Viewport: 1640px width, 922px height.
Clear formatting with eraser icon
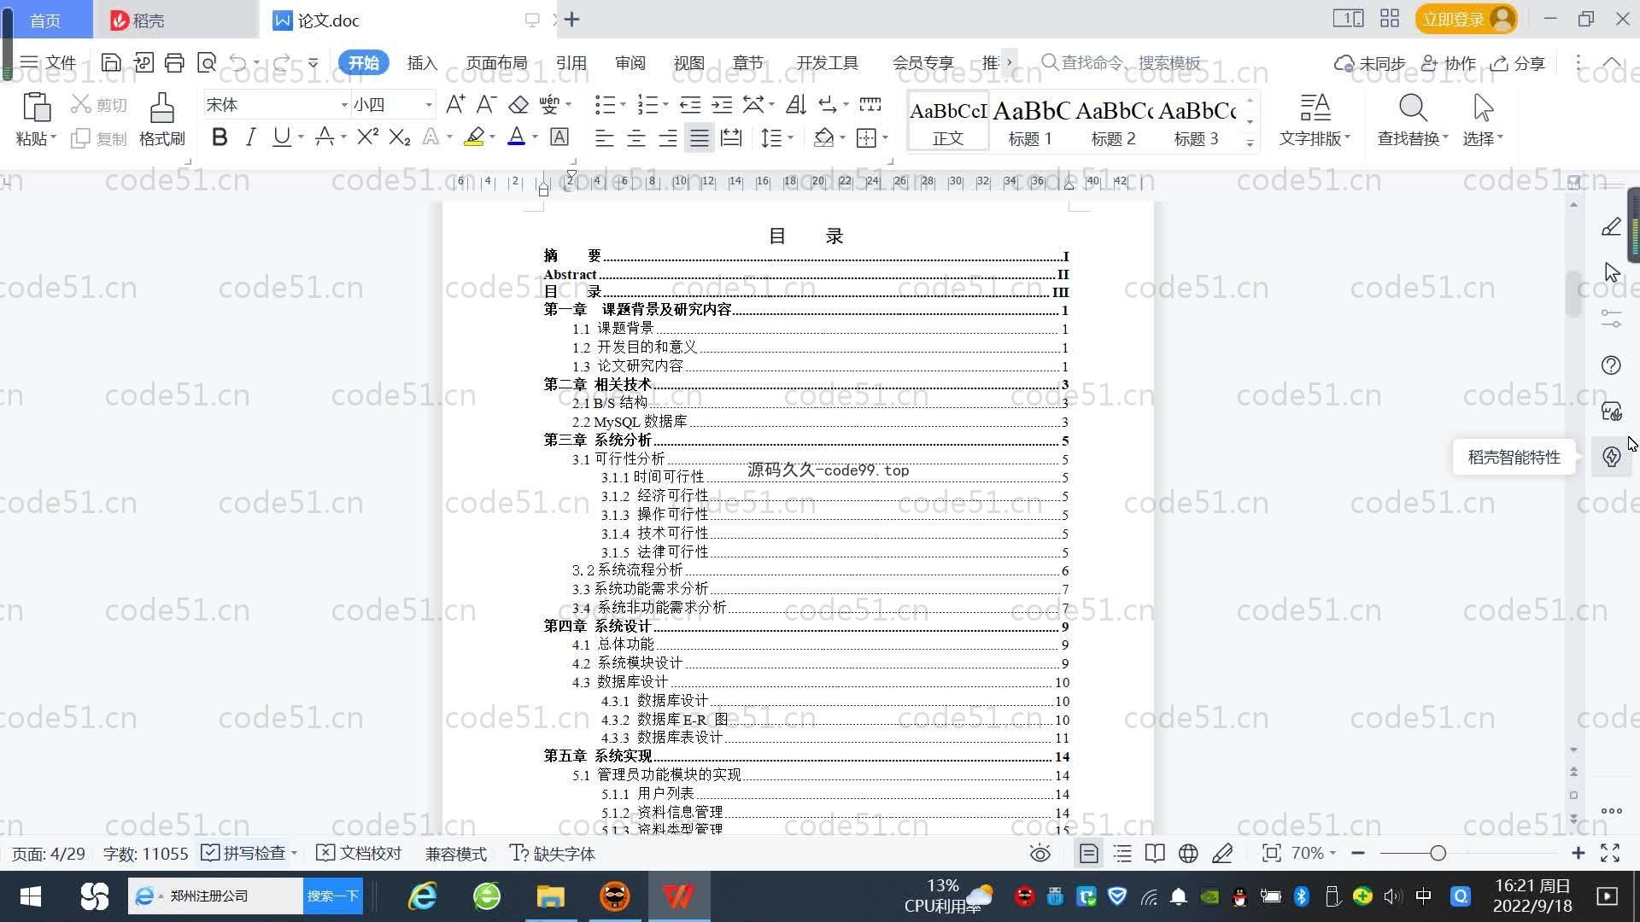(518, 105)
